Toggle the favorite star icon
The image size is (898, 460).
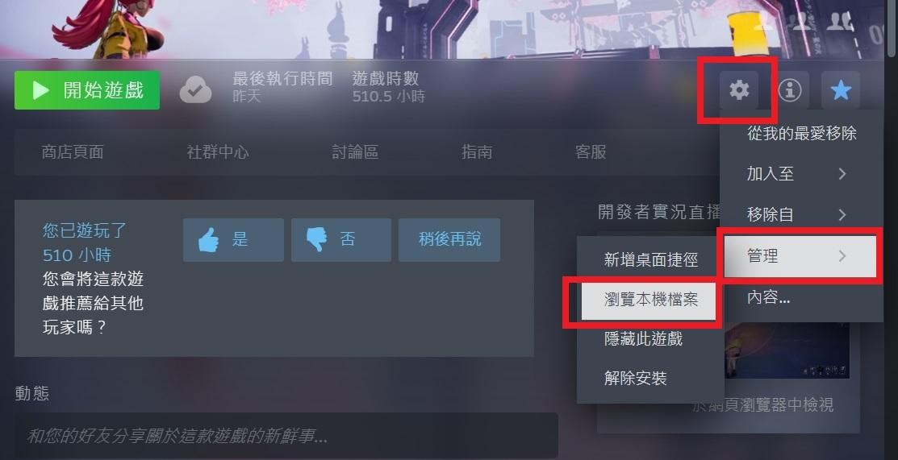tap(841, 90)
